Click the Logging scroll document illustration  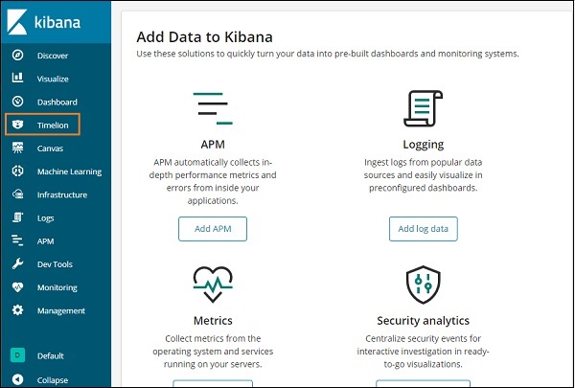[x=423, y=108]
